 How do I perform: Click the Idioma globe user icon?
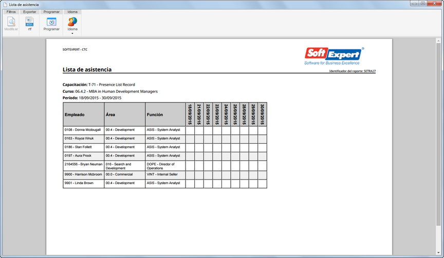[x=72, y=22]
